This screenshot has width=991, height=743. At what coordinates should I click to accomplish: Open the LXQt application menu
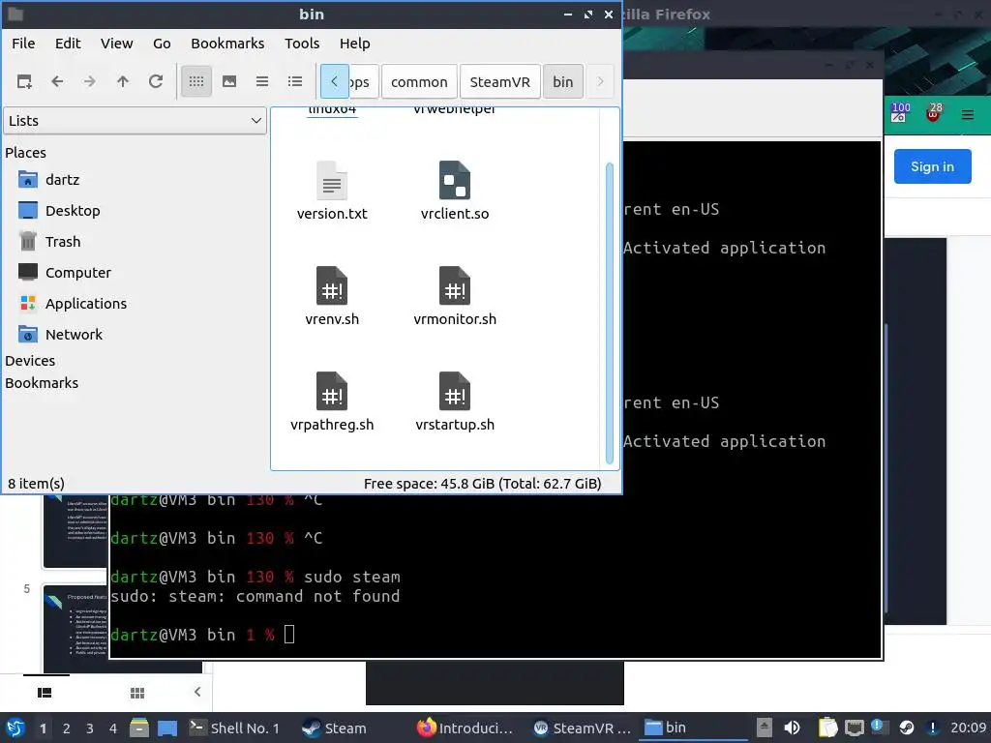(15, 728)
